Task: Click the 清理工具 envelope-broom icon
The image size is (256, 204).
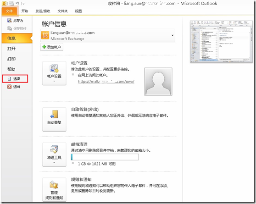Action: point(54,149)
